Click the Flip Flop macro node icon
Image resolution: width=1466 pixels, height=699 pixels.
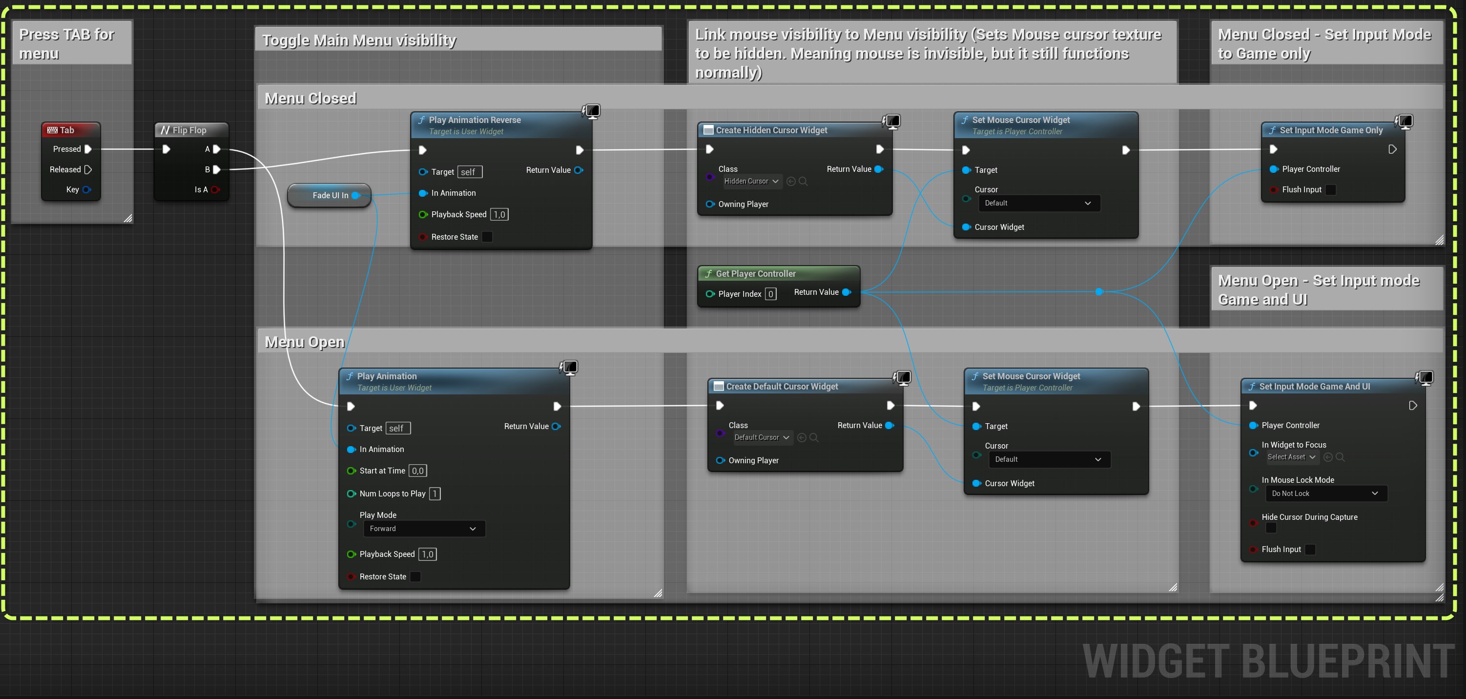click(165, 130)
